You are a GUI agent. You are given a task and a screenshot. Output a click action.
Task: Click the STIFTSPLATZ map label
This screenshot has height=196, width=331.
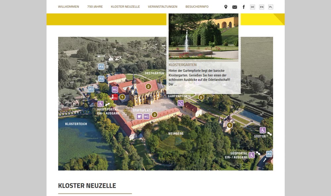click(142, 110)
